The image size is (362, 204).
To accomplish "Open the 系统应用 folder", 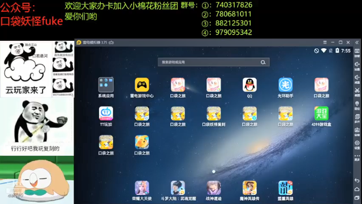I will pos(106,85).
